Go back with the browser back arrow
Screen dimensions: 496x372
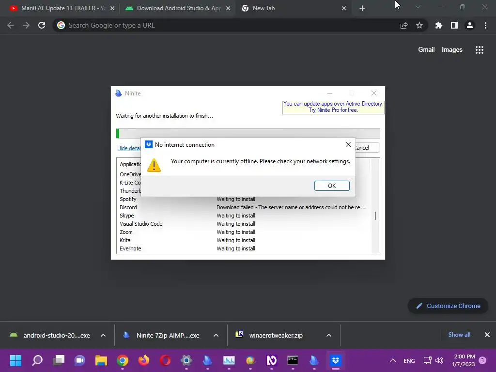(x=11, y=25)
